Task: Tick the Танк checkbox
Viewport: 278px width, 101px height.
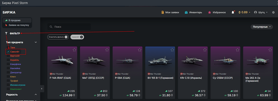Action: pyautogui.click(x=8, y=47)
